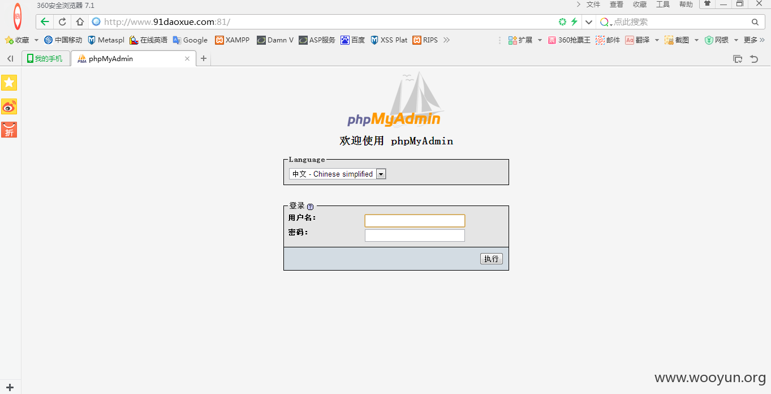Reload the page with the refresh icon

point(62,22)
